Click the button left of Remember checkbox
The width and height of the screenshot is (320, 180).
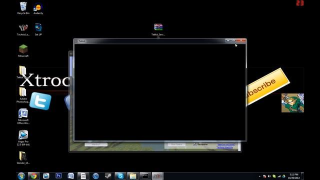click(176, 144)
